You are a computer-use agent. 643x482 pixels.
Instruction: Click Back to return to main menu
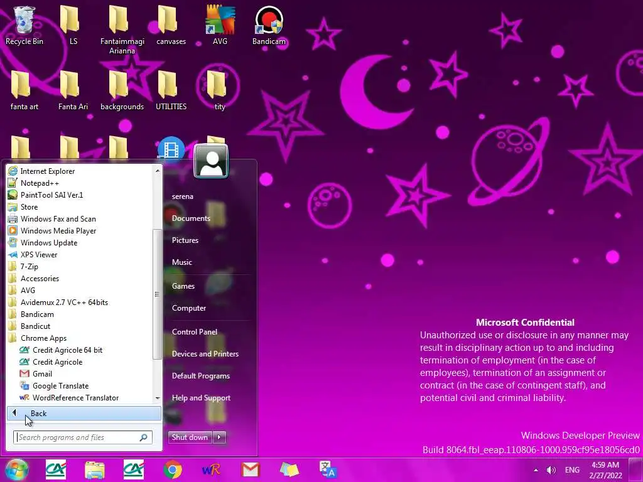click(x=84, y=413)
